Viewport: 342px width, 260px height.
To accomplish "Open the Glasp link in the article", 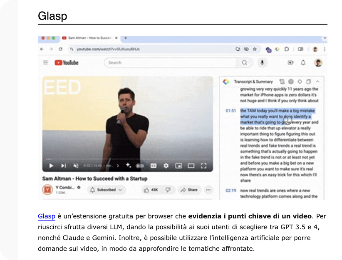I will coord(47,216).
